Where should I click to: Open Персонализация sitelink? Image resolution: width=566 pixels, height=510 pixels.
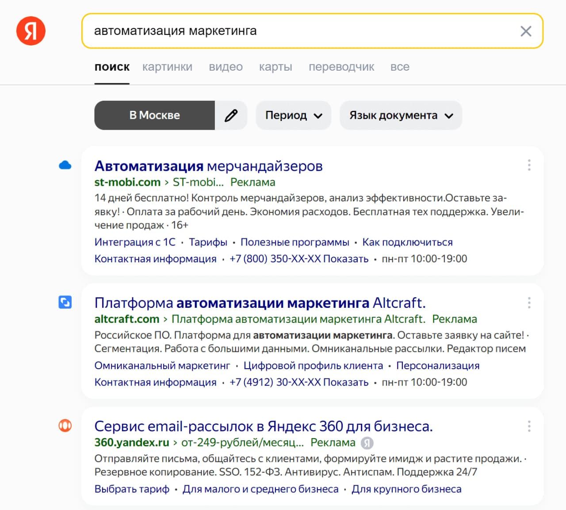point(438,366)
